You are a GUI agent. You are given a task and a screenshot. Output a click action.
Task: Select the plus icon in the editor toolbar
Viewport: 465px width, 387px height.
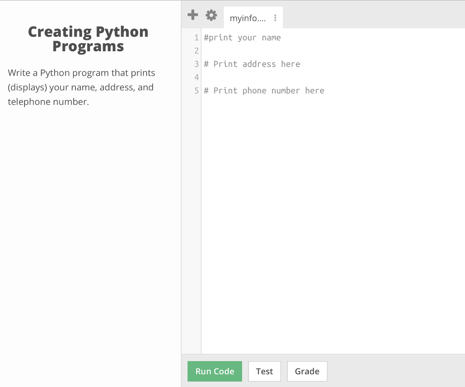(193, 15)
